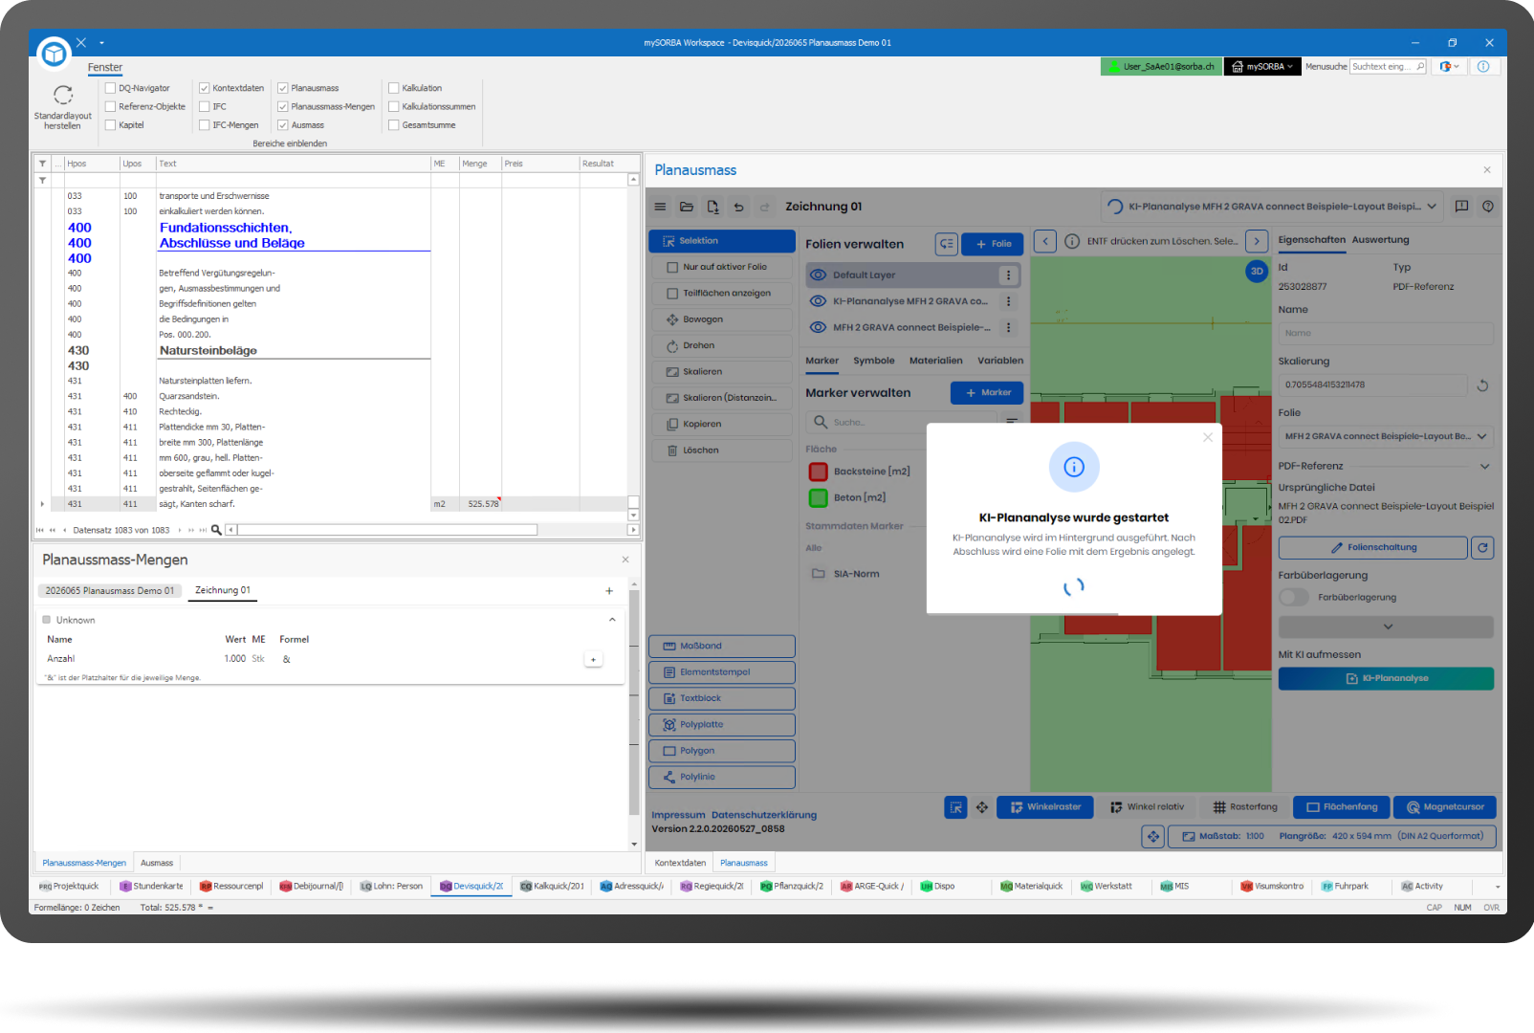The width and height of the screenshot is (1534, 1033).
Task: Click the Standardlayout herstellen reset icon
Action: pyautogui.click(x=63, y=95)
